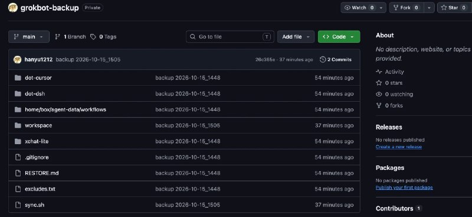Click the Activity pulse icon
Screen dimensions: 472x217
point(379,72)
